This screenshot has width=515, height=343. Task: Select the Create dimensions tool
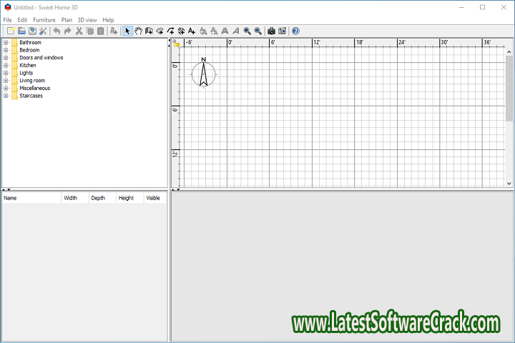[x=181, y=31]
